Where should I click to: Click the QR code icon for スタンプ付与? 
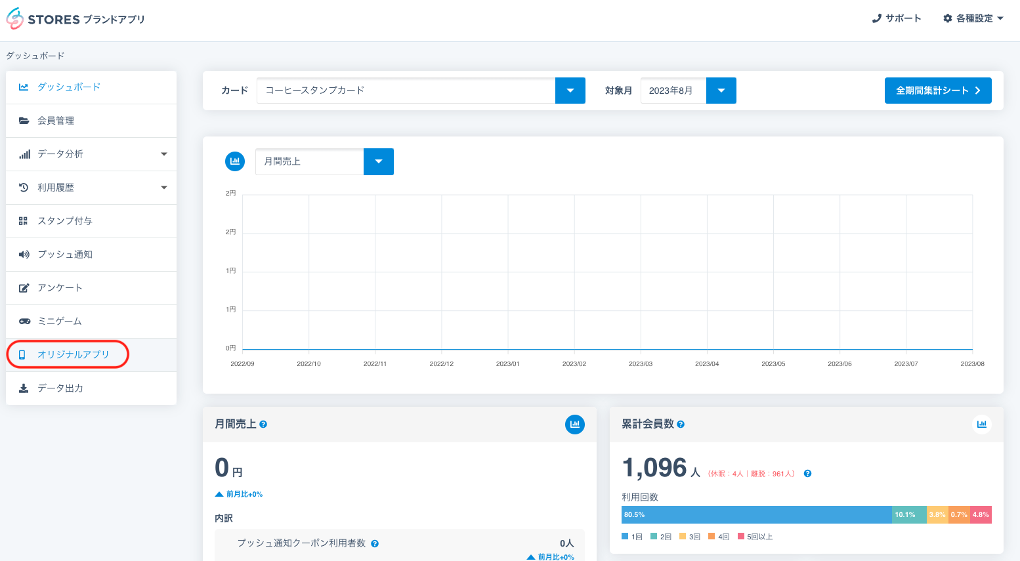pos(23,221)
